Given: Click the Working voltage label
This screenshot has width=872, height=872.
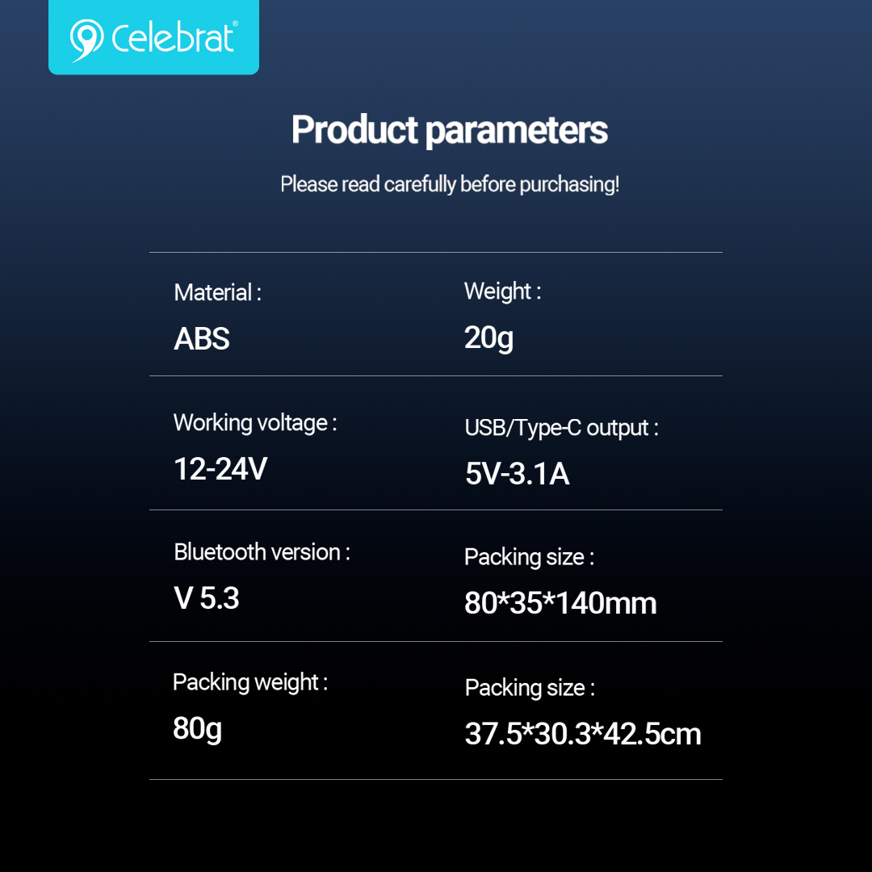Looking at the screenshot, I should [255, 422].
